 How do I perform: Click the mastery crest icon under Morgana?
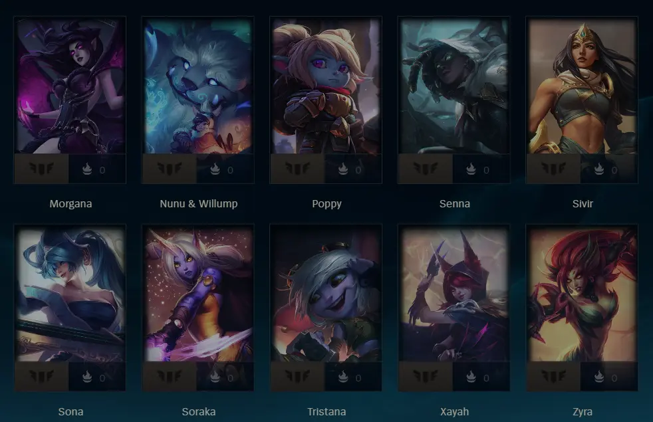click(x=42, y=169)
